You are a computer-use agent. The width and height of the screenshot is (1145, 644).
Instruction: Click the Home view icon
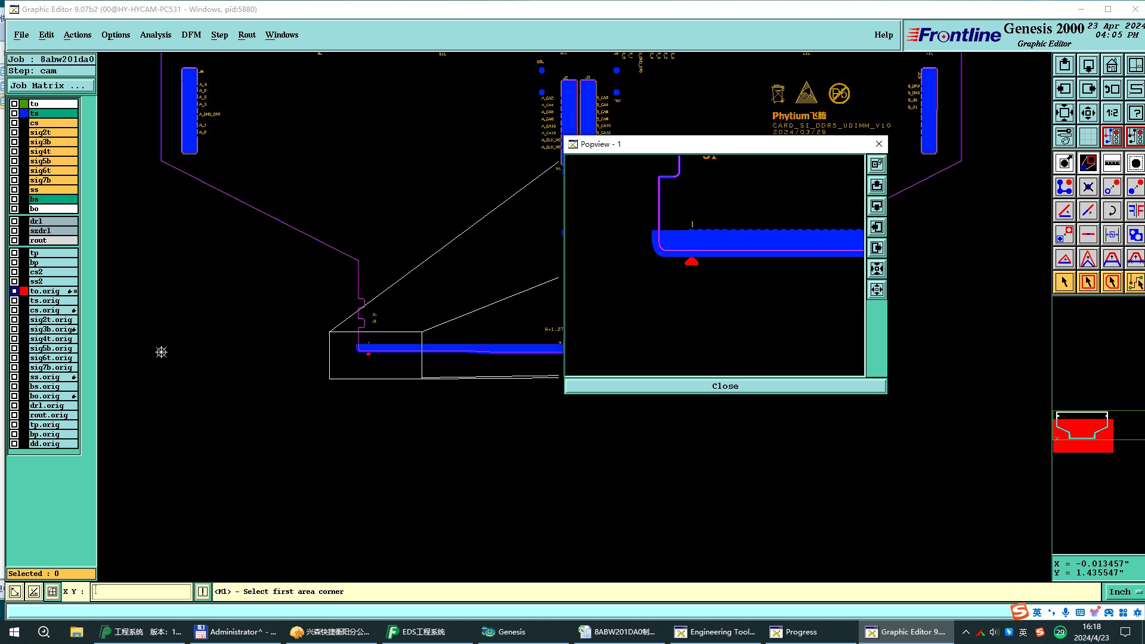click(1112, 65)
